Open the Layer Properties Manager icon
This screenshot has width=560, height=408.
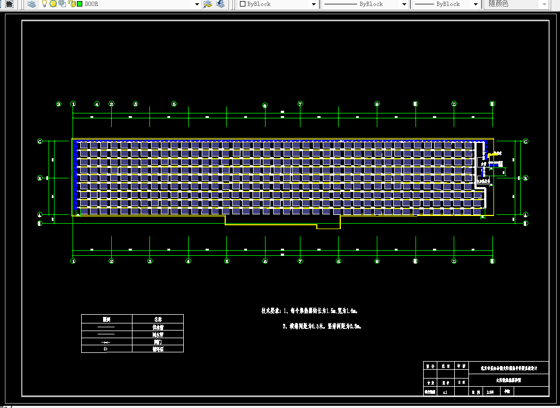pos(32,4)
